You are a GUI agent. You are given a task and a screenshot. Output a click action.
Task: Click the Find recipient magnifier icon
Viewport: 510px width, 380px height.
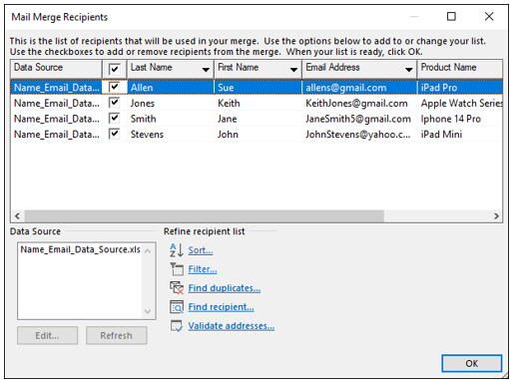pos(177,307)
